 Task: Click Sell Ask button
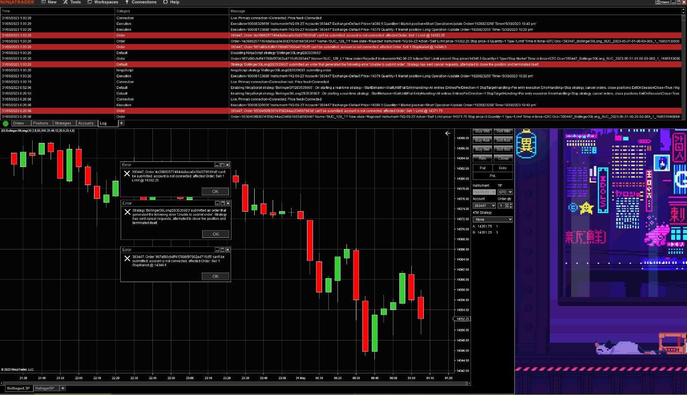503,140
